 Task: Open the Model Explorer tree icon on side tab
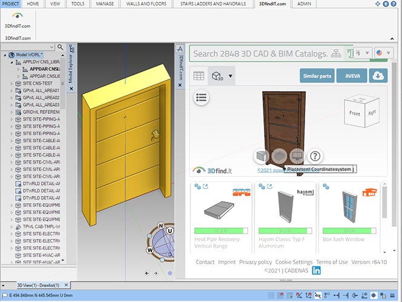(x=71, y=49)
